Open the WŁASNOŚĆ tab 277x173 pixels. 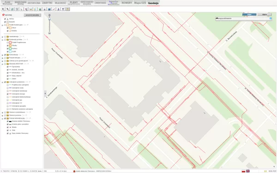60,3
